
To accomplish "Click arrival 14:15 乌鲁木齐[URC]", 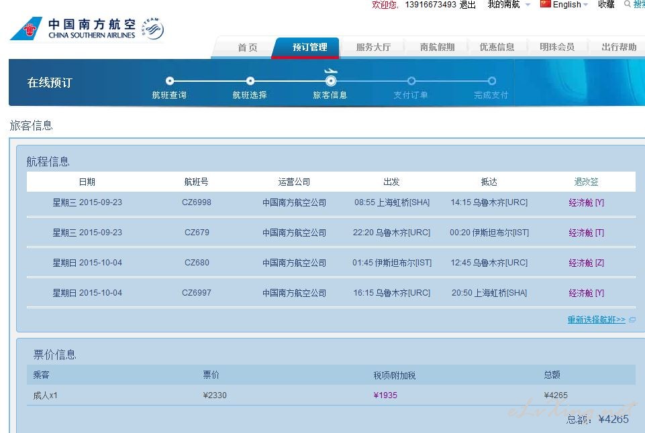I will point(489,202).
